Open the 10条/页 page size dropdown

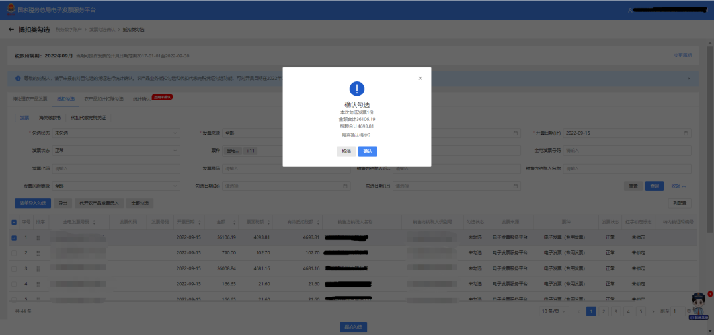(554, 311)
